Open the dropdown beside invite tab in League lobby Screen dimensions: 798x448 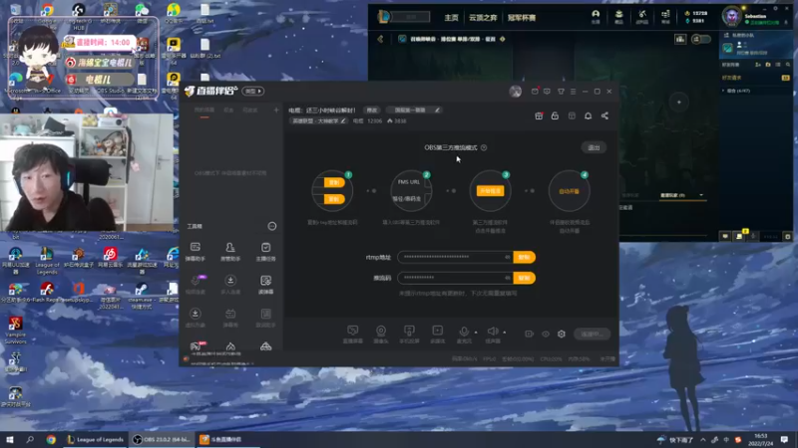pos(701,195)
